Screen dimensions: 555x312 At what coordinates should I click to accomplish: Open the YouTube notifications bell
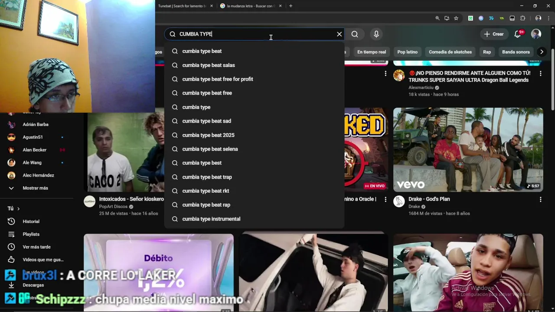pyautogui.click(x=518, y=34)
